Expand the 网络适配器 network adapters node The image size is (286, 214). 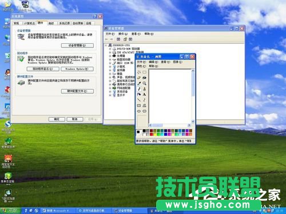(x=110, y=88)
